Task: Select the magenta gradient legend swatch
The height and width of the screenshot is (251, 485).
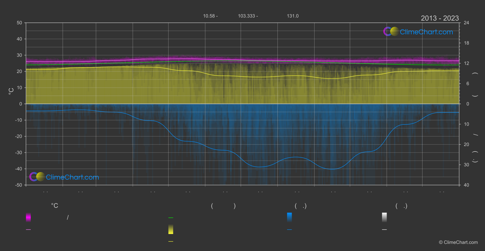Action: tap(28, 217)
